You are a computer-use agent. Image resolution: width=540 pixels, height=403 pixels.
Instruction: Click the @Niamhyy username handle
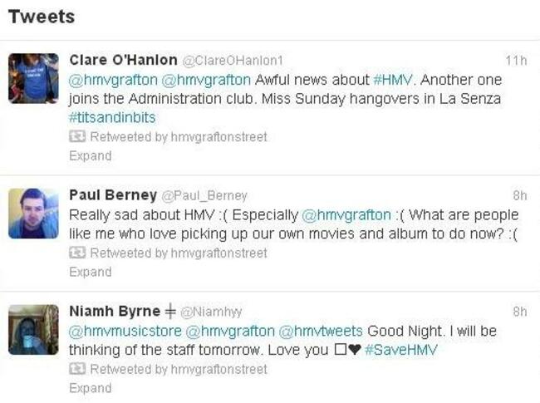click(x=211, y=312)
